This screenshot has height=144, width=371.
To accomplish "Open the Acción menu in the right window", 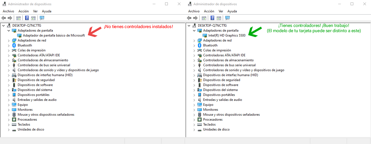I will (209, 11).
